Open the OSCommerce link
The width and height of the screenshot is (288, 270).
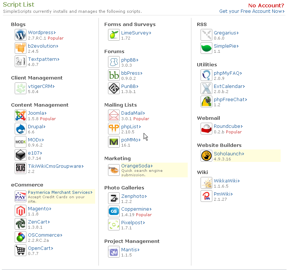click(45, 235)
